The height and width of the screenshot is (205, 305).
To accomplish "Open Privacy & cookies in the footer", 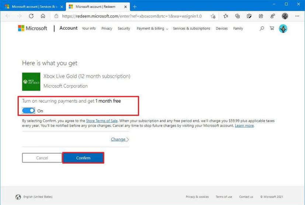I will pos(197,197).
